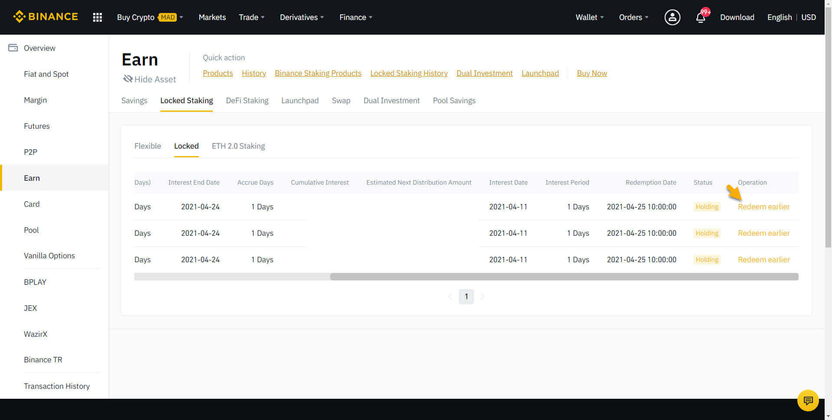Open JEX in the sidebar
This screenshot has height=420, width=832.
point(30,308)
